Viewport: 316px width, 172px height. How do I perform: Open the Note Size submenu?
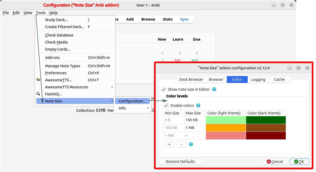pos(75,101)
